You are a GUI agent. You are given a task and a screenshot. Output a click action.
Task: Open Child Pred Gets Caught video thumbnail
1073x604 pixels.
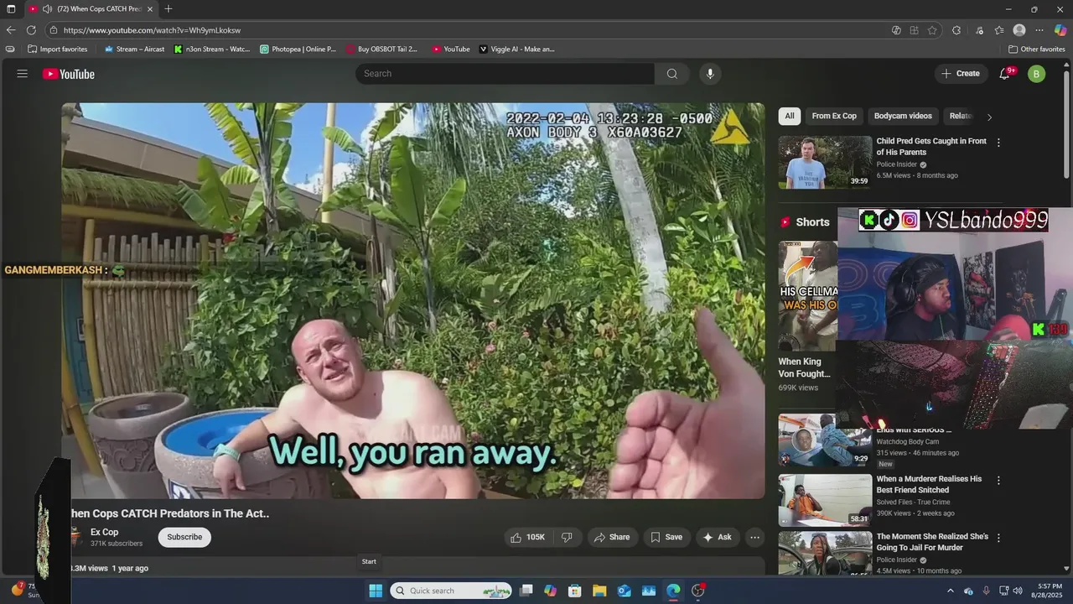(x=825, y=163)
